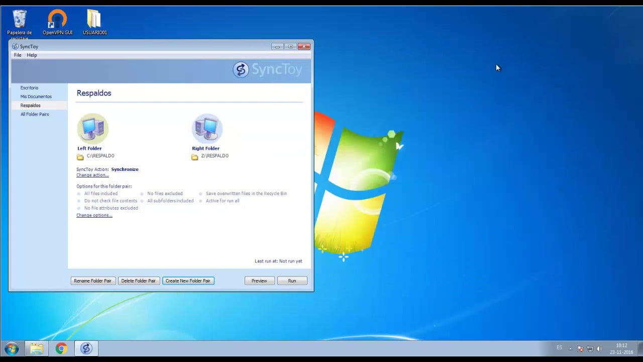Open the Papelera de reciclaje desktop icon
The image size is (643, 362).
(20, 24)
